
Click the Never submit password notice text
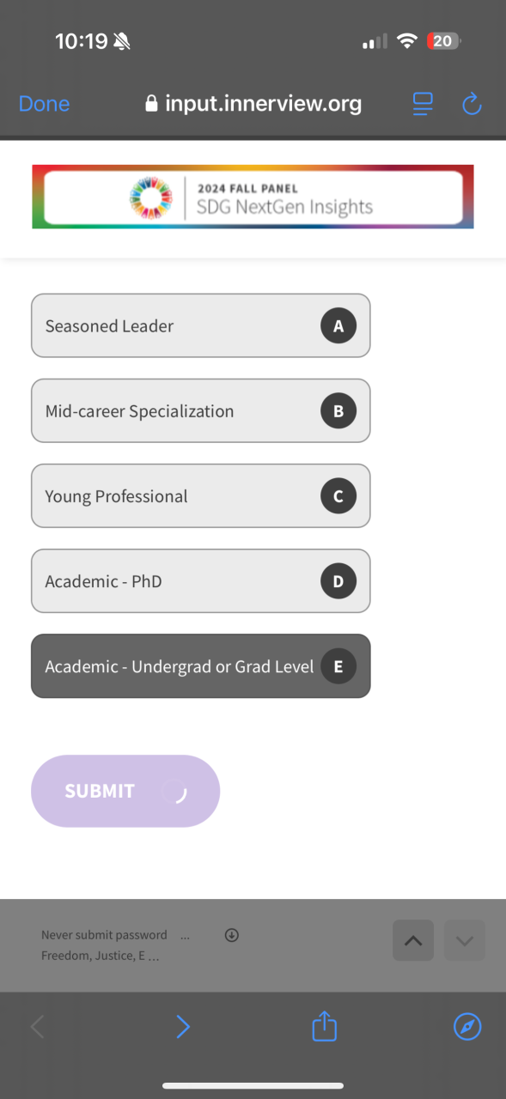104,935
